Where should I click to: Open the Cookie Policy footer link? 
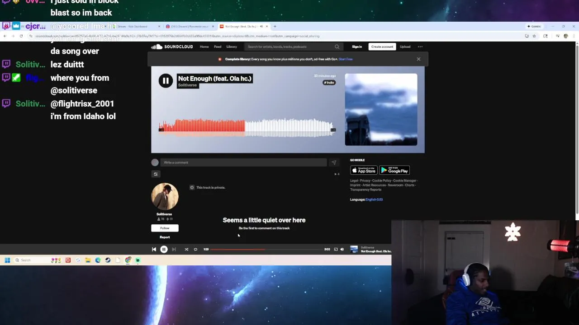(382, 181)
